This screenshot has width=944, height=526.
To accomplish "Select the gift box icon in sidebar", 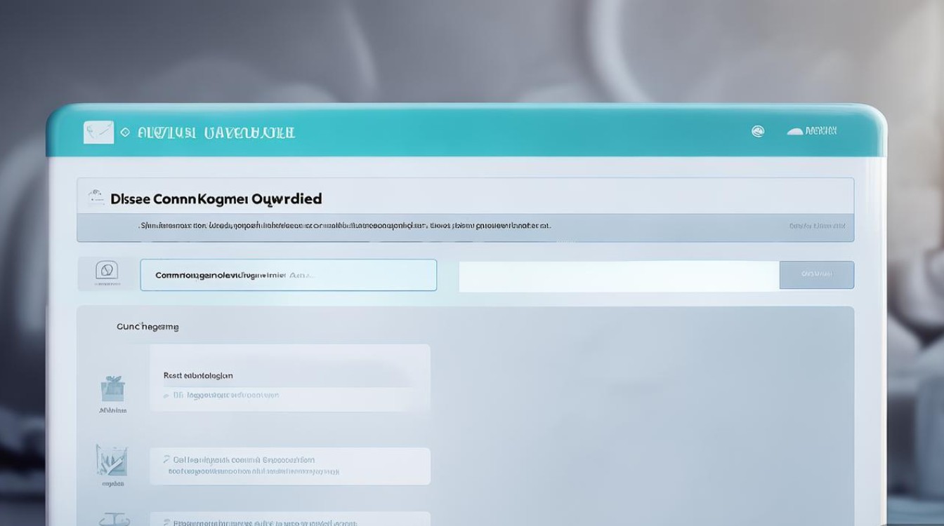I will 112,389.
